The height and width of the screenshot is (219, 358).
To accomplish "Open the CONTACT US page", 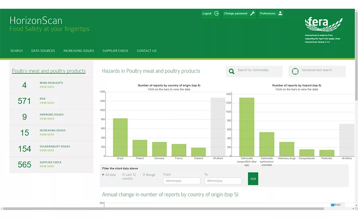I will tap(146, 51).
